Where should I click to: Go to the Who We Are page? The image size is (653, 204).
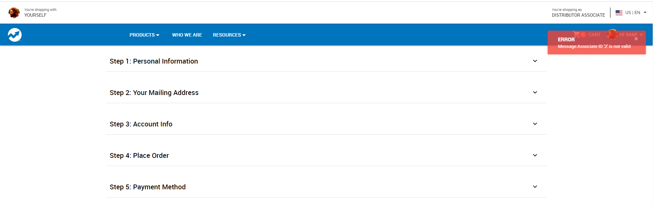(x=187, y=35)
